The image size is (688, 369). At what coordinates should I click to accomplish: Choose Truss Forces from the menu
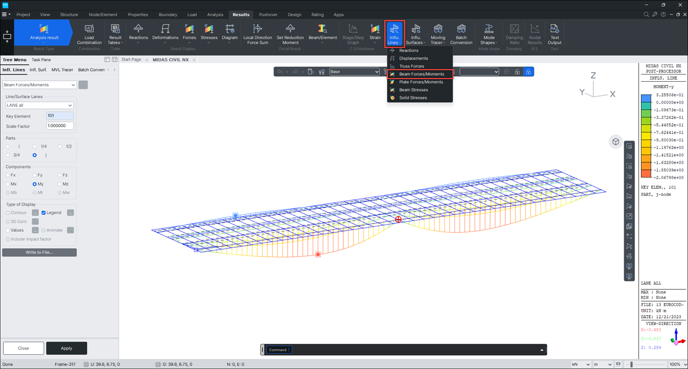click(x=420, y=66)
